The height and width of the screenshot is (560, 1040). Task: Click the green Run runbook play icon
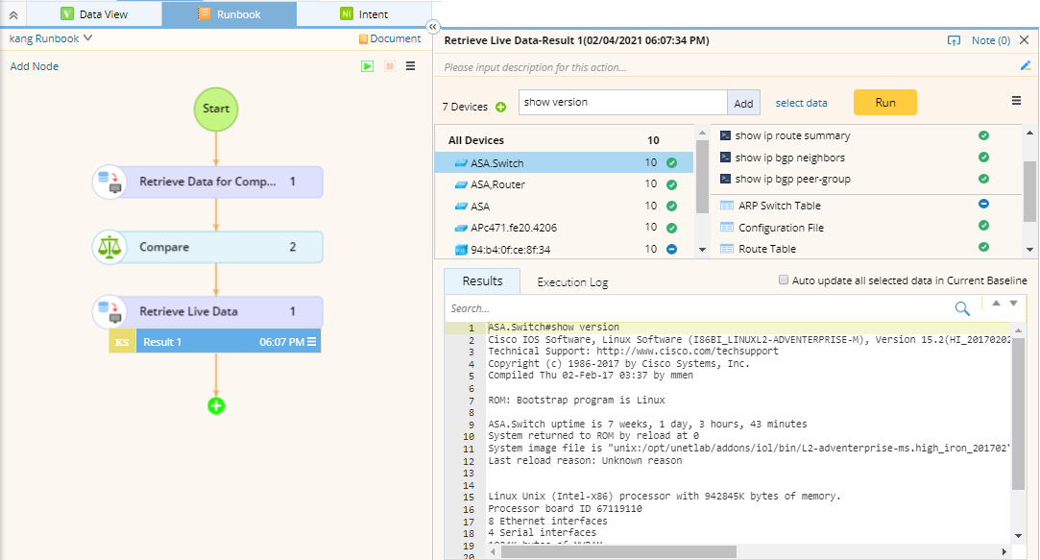point(367,66)
